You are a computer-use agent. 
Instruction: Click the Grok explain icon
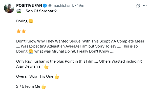point(138,6)
